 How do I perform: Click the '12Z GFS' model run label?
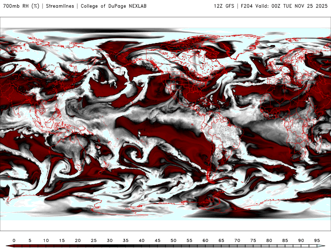click(x=224, y=6)
